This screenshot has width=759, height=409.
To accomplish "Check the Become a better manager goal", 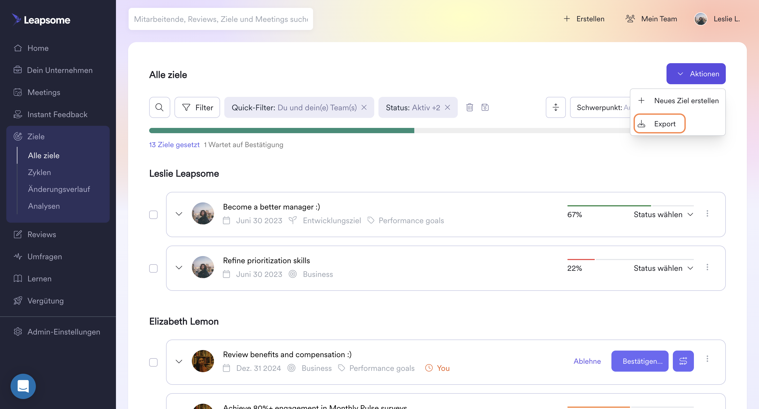I will (153, 215).
